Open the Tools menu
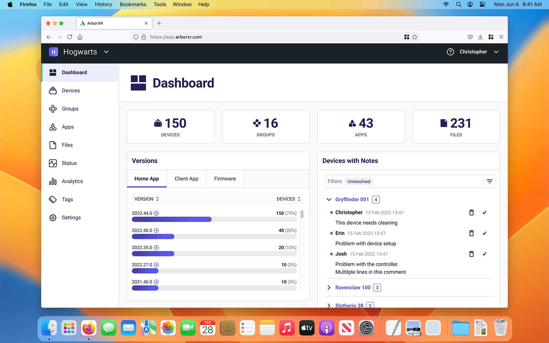Image resolution: width=549 pixels, height=343 pixels. (160, 4)
